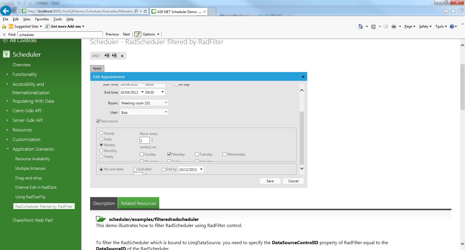Open the Drag-and-drop sidebar link
This screenshot has height=250, width=465.
click(28, 178)
